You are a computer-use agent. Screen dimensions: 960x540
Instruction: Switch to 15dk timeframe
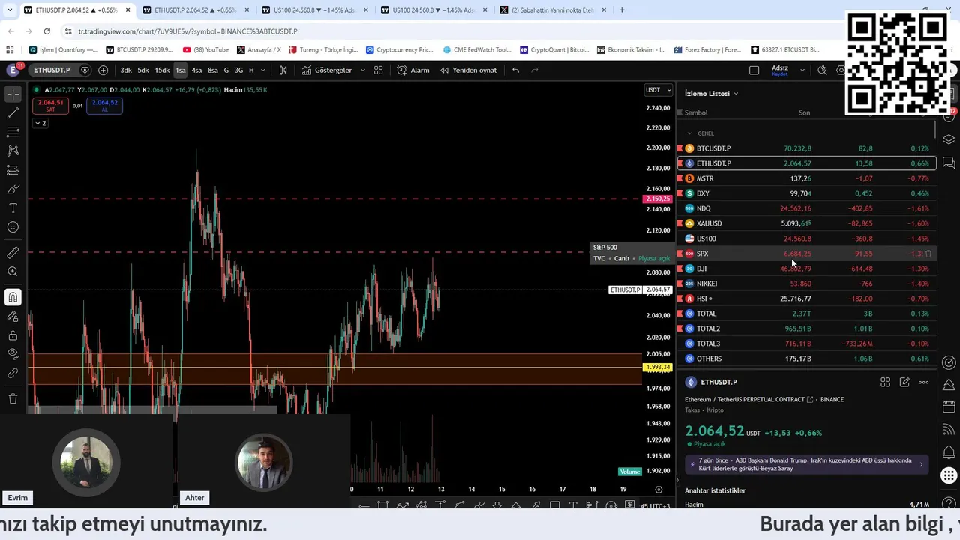(162, 70)
